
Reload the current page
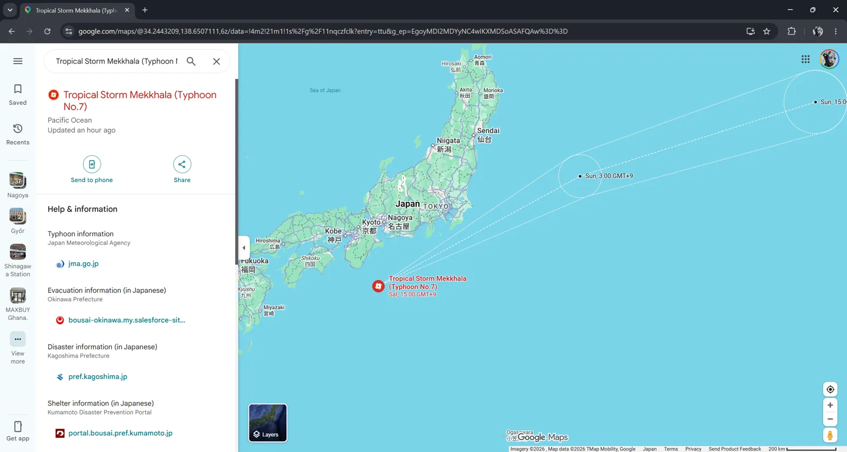[47, 31]
